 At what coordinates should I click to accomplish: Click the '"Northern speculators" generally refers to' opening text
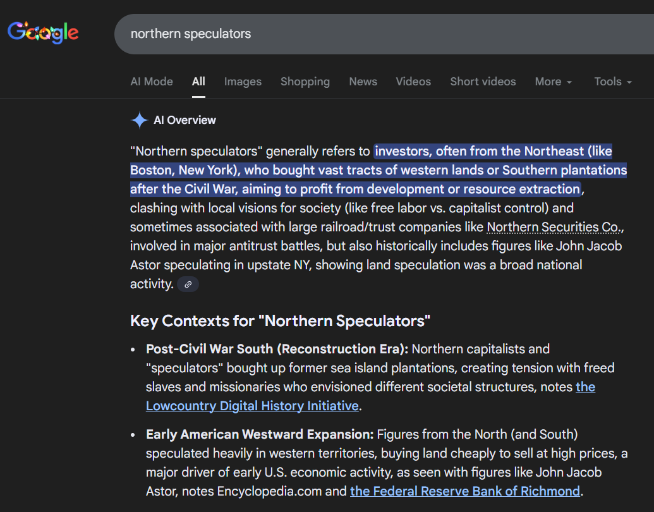(250, 151)
